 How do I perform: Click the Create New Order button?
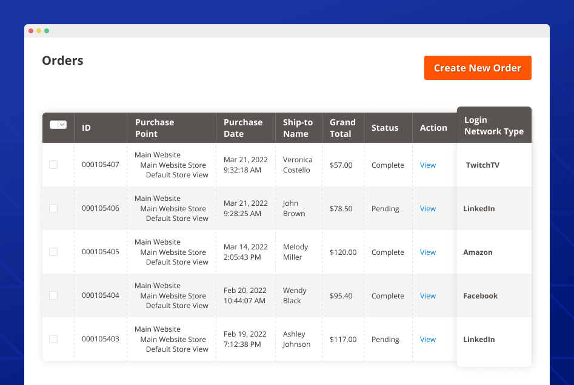coord(478,68)
